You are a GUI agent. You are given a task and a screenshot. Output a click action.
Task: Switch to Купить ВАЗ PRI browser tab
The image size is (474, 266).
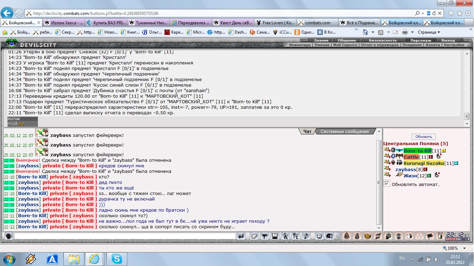106,23
